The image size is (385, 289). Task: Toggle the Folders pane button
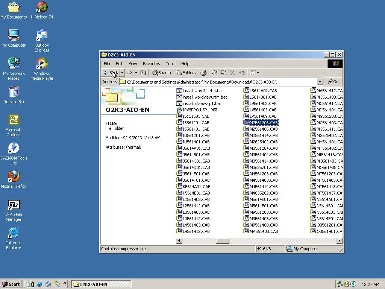tap(186, 73)
